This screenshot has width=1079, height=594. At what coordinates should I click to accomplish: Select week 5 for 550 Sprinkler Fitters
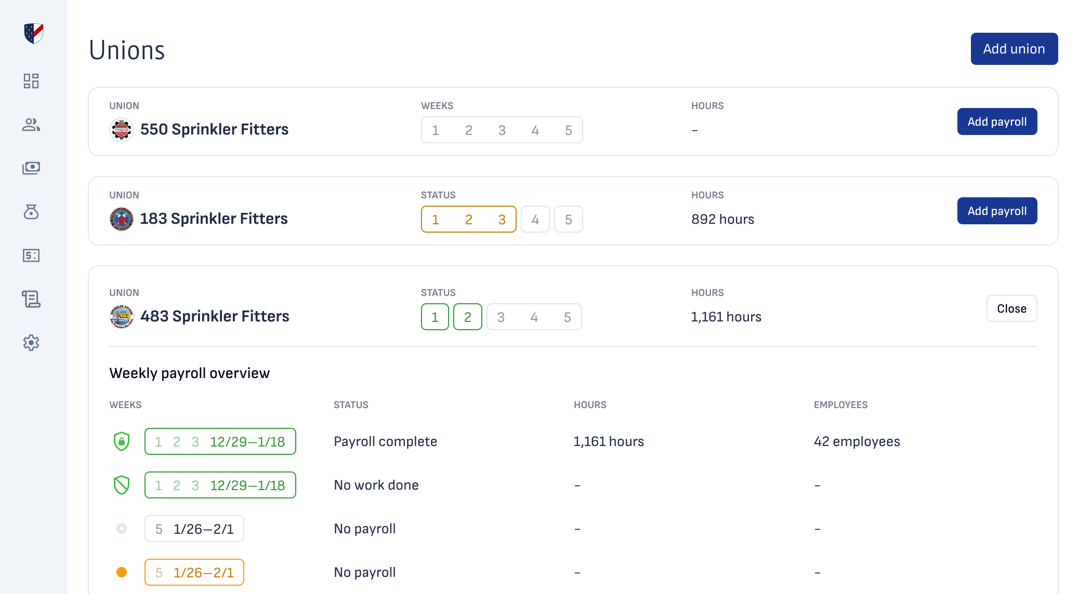(569, 130)
